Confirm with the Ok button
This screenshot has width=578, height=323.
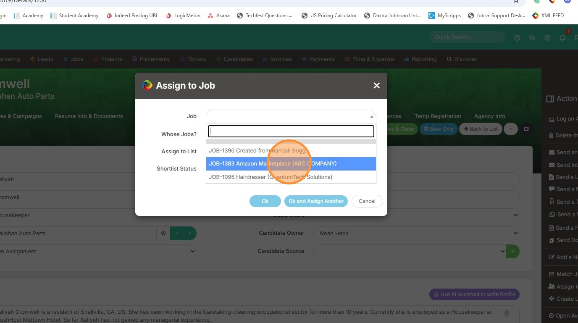265,201
